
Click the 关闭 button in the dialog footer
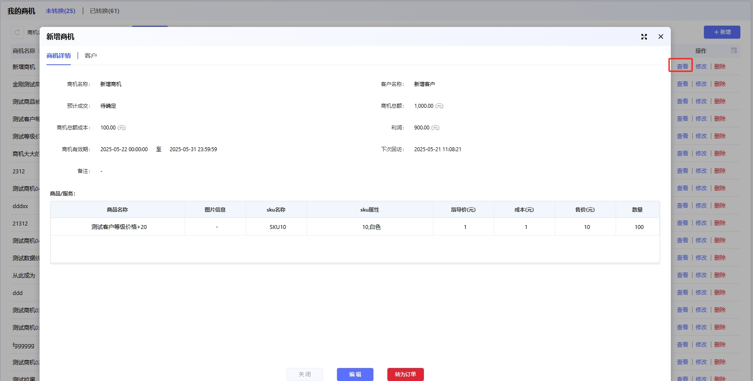click(304, 374)
